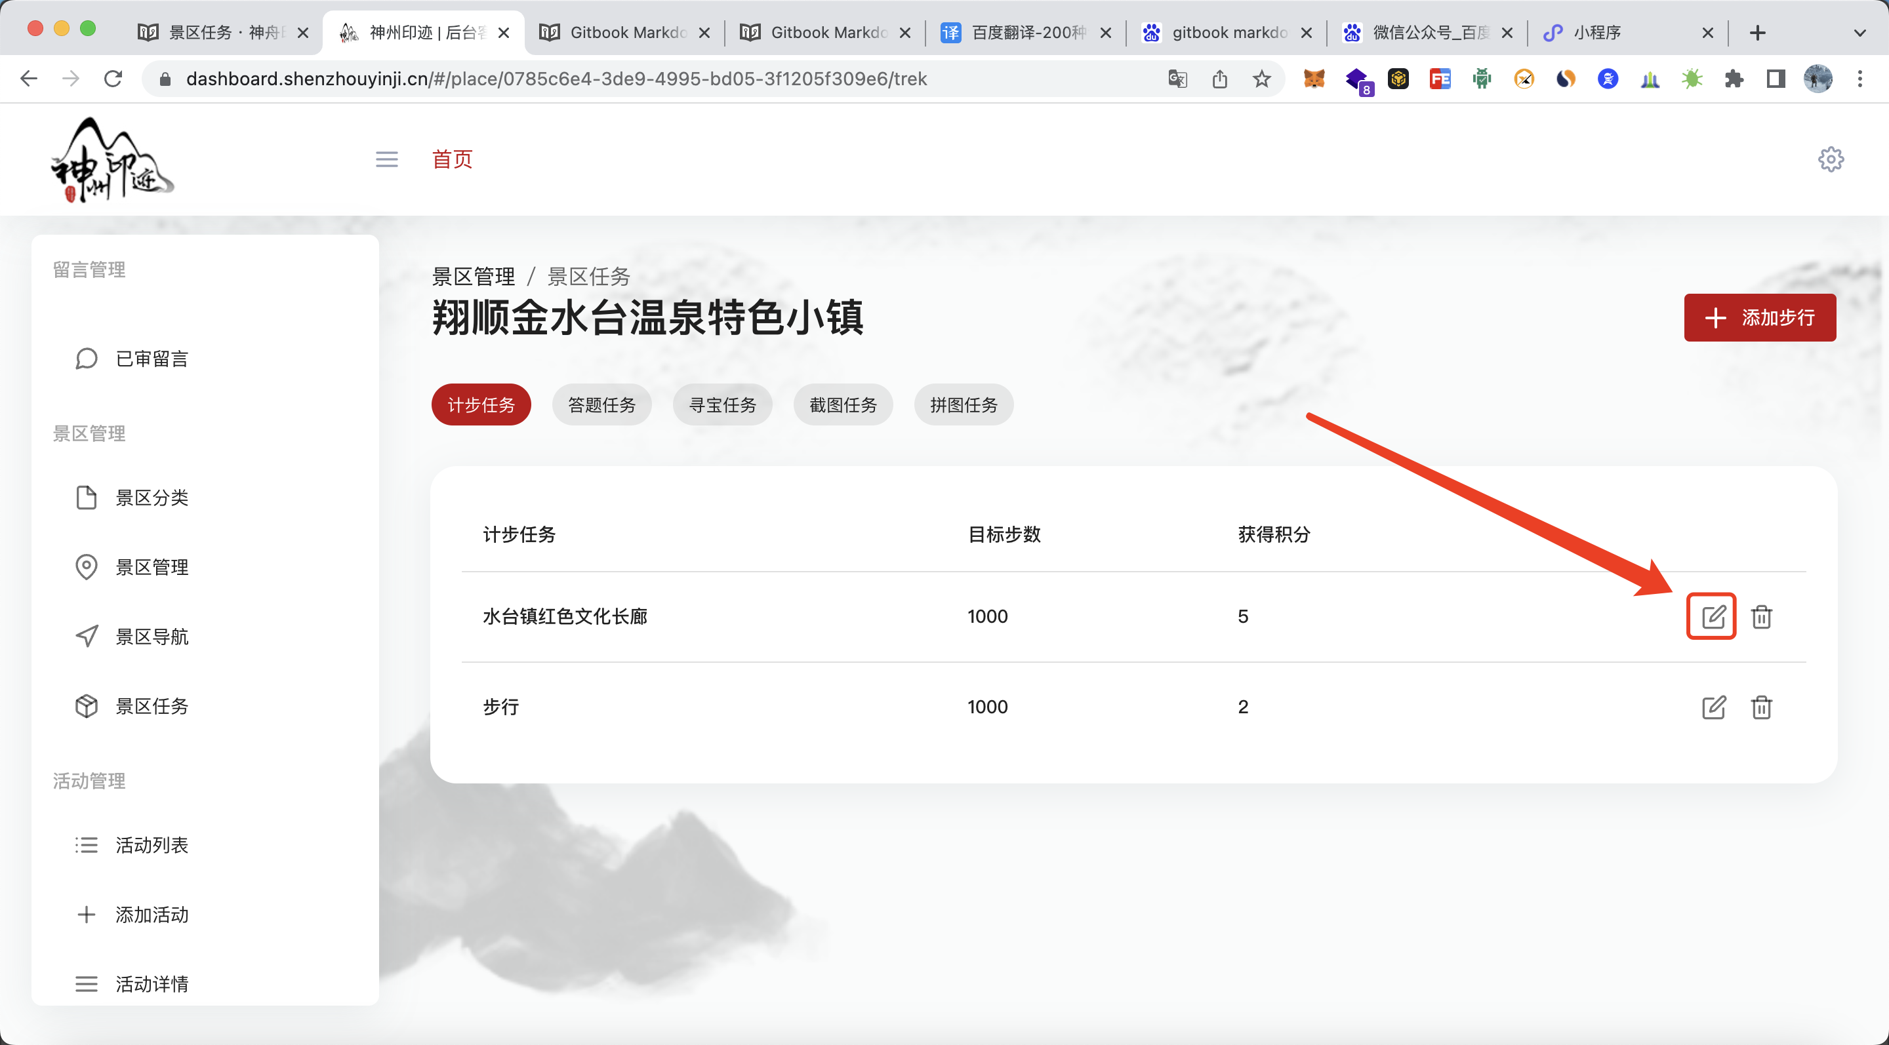Open comments via the 已审留言 chat icon
1889x1045 pixels.
(86, 359)
